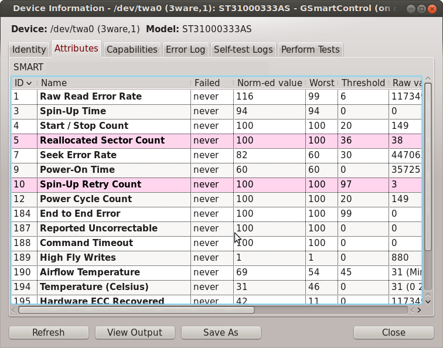The image size is (443, 348).
Task: Sort by the ID column header
Action: (23, 83)
